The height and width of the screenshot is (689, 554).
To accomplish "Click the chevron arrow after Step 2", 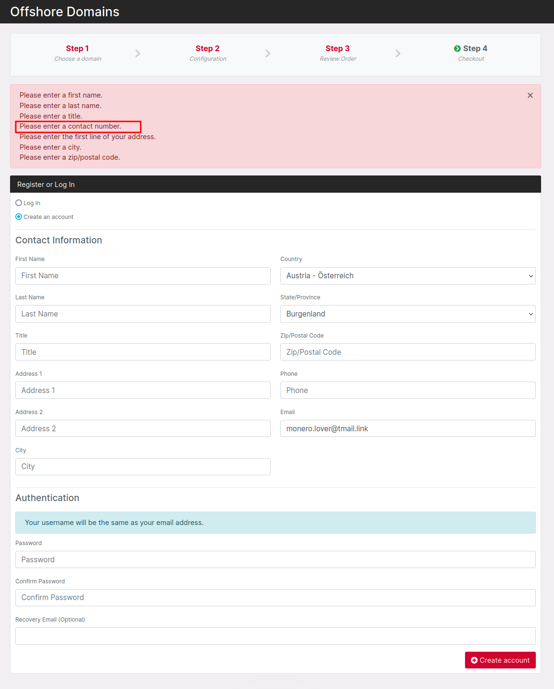I will pos(268,54).
